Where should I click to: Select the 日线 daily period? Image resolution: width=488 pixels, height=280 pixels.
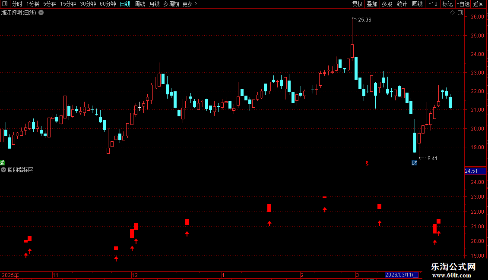[125, 4]
